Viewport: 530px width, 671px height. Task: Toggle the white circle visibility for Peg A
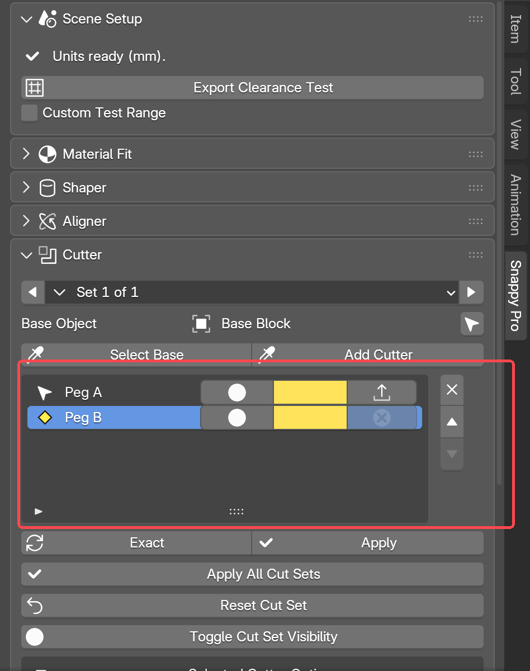(x=237, y=393)
